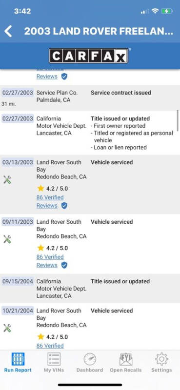Tap the star rating 4.2 in 09/11/2003 entry
This screenshot has width=180, height=390.
point(52,248)
